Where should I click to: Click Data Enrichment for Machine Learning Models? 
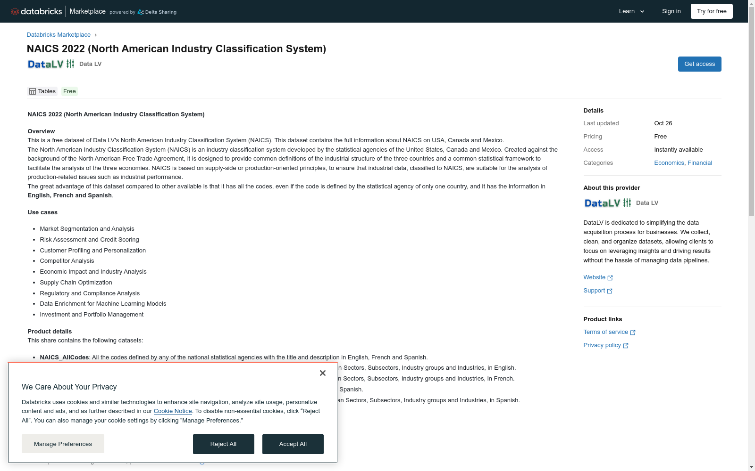103,304
